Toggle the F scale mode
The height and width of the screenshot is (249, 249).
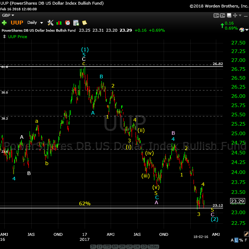click(246, 240)
